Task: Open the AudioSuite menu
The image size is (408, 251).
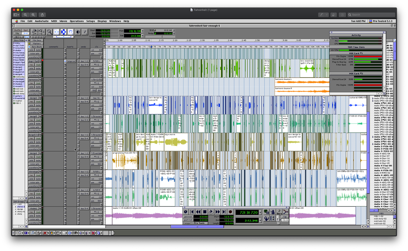Action: (x=42, y=21)
